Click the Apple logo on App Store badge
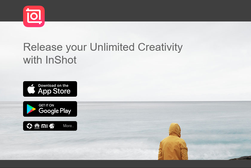The image size is (251, 168). coord(31,89)
